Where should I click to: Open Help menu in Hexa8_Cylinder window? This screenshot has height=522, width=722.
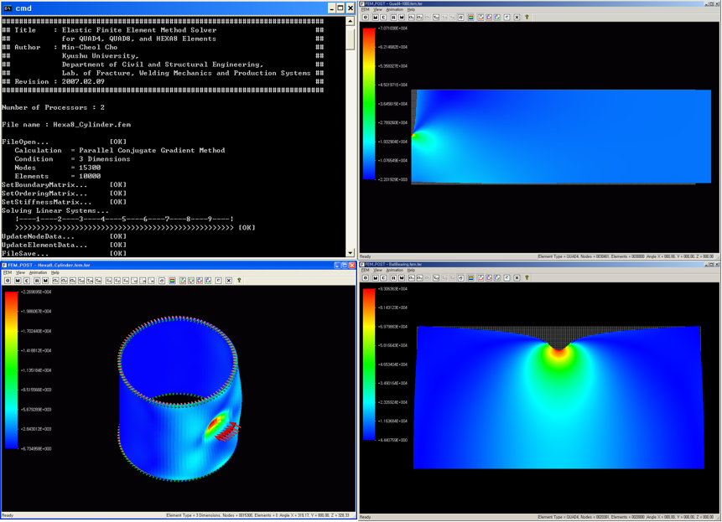coord(55,272)
